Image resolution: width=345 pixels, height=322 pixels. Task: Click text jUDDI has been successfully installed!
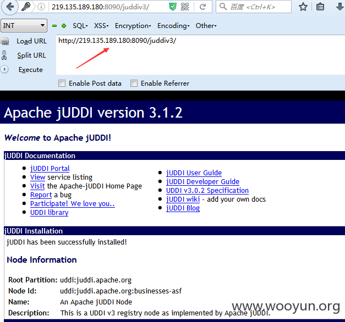coord(67,242)
